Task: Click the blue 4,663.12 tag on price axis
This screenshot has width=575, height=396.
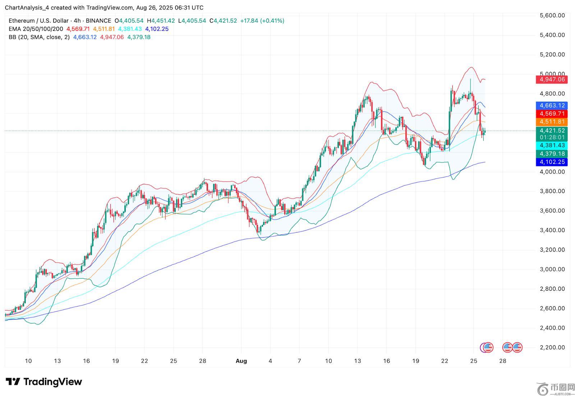Action: (x=552, y=106)
